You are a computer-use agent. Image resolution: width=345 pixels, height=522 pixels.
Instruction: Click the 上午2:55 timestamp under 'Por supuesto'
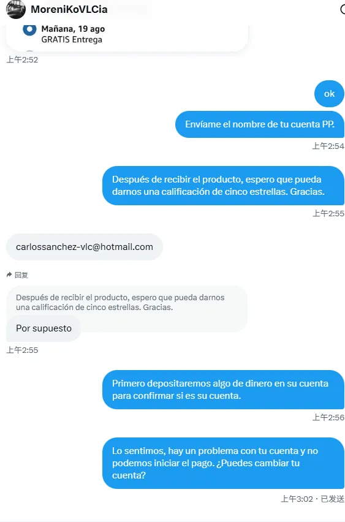(x=22, y=350)
